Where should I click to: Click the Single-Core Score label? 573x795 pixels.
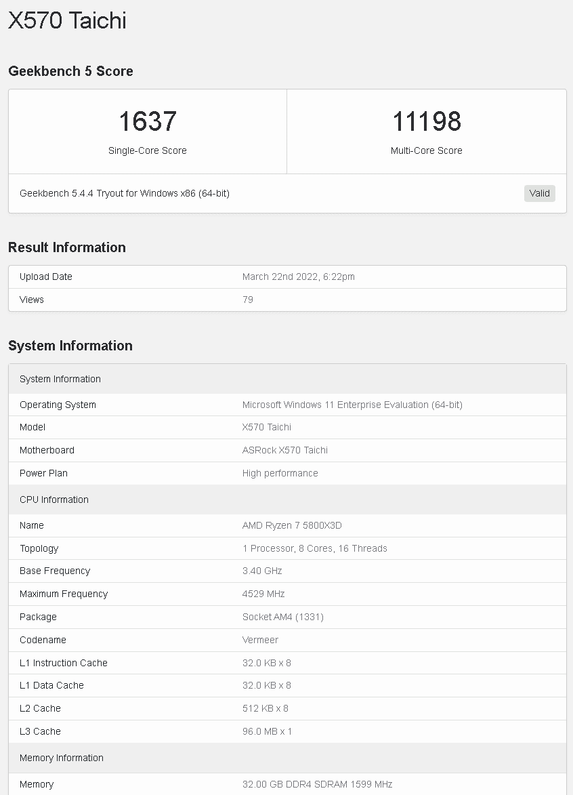(148, 150)
